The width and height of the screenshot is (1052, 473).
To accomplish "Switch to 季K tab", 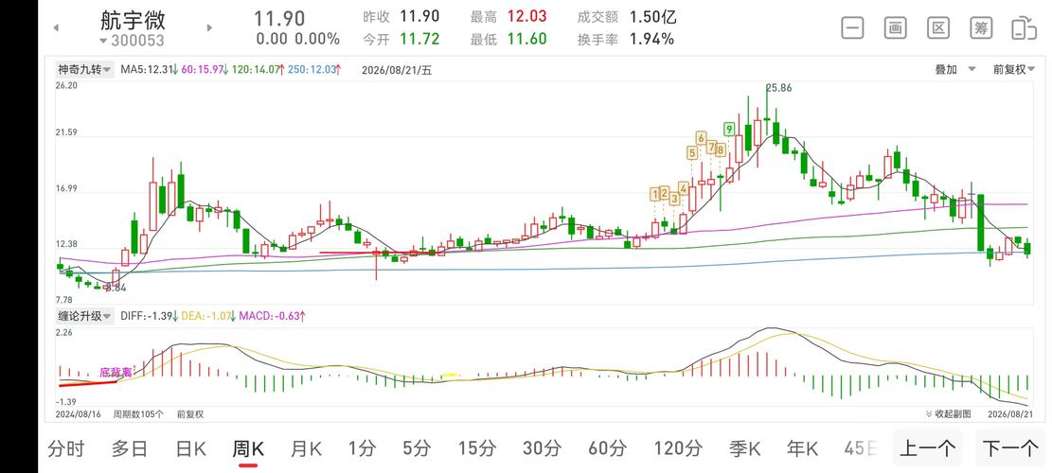I will 744,449.
